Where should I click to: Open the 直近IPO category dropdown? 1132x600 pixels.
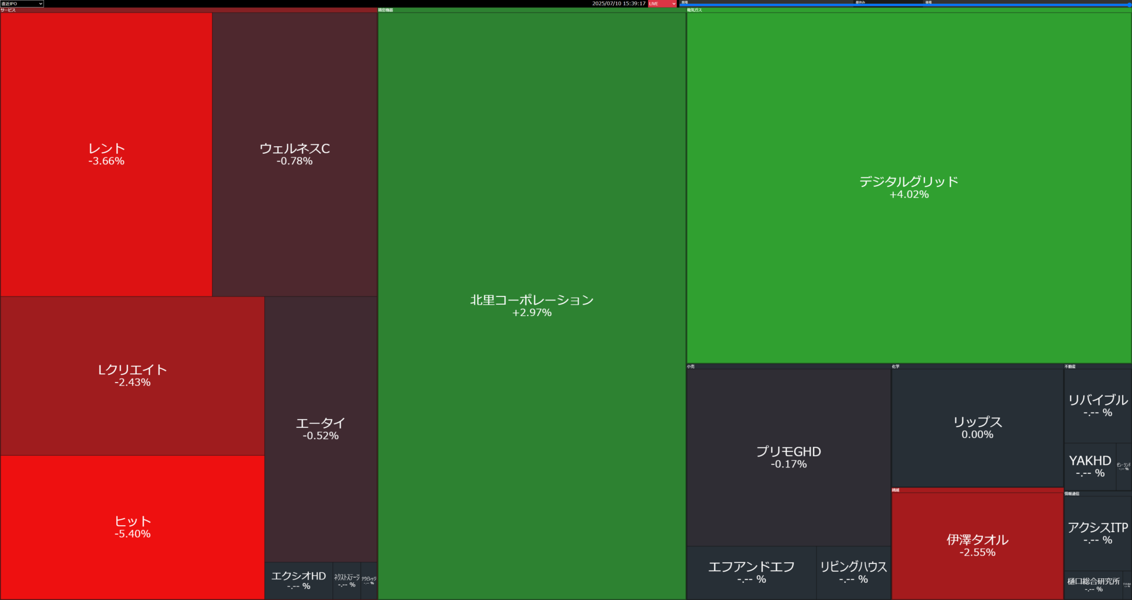pyautogui.click(x=22, y=4)
